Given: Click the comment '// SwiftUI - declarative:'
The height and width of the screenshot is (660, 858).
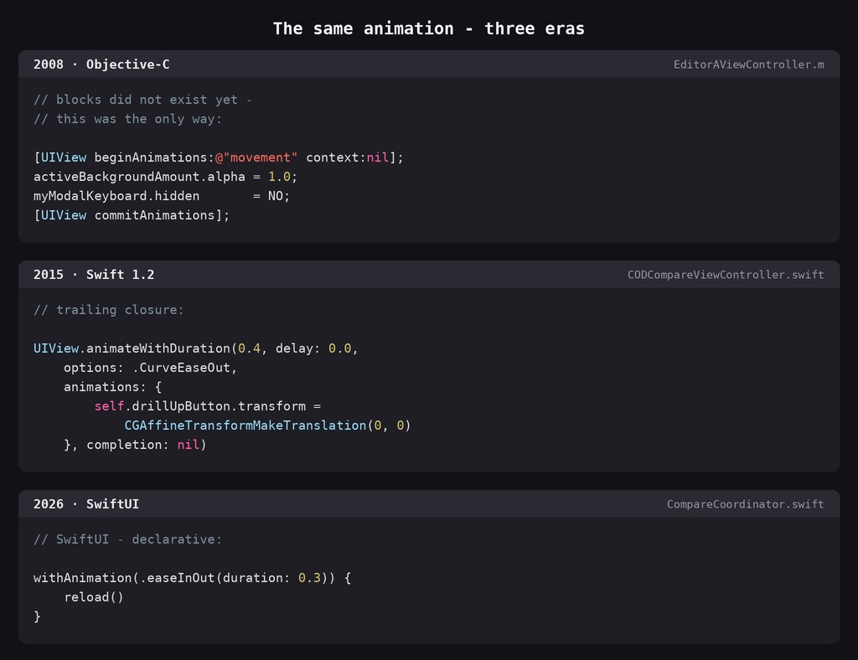Looking at the screenshot, I should click(x=127, y=539).
